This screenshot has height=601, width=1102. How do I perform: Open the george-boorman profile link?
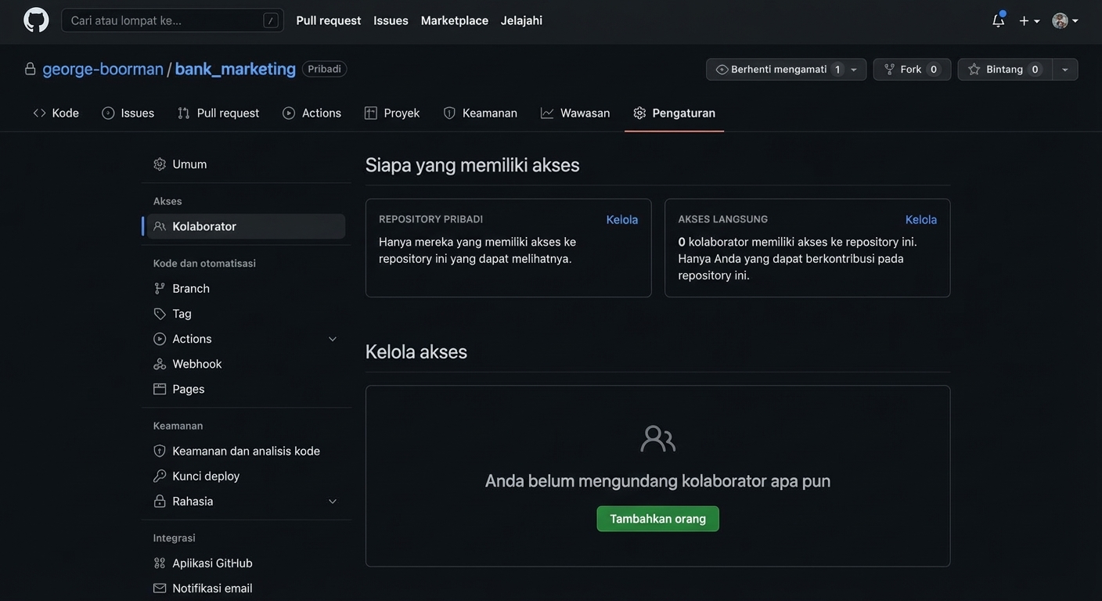(103, 69)
